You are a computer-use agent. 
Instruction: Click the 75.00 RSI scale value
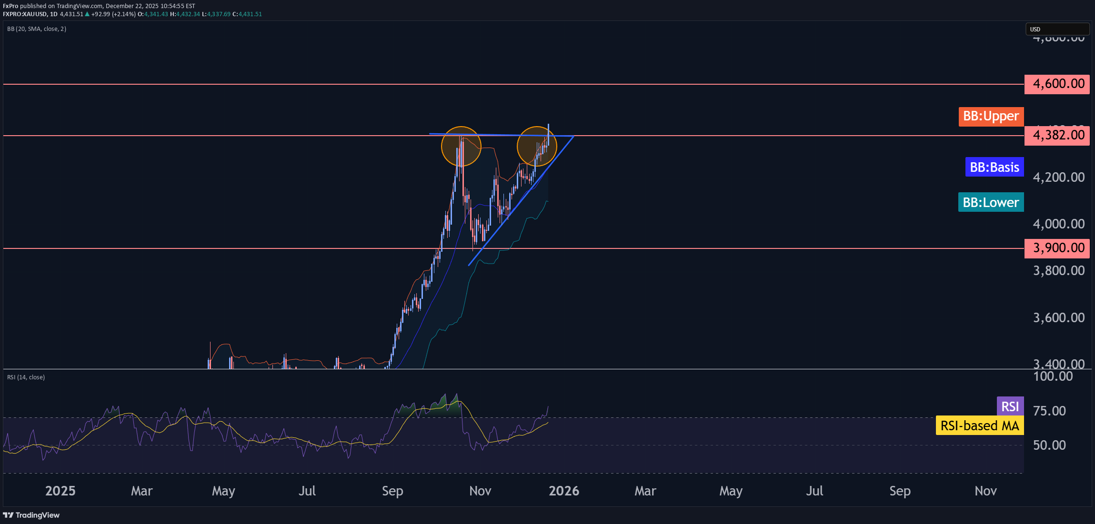click(x=1049, y=411)
